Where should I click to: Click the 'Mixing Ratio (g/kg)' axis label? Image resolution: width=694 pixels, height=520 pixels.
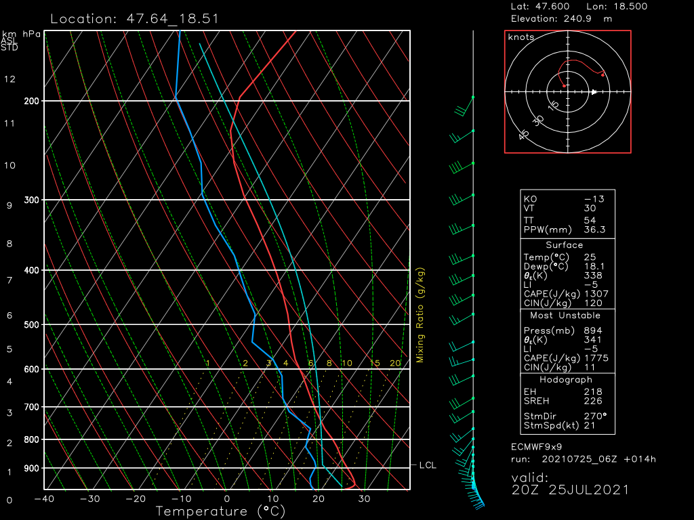tap(420, 315)
